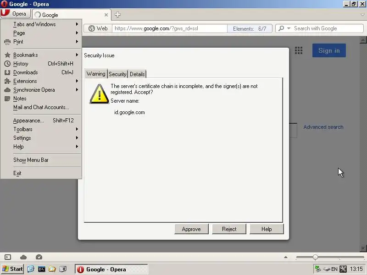
Task: Click scrollbar down arrow
Action: 363,248
